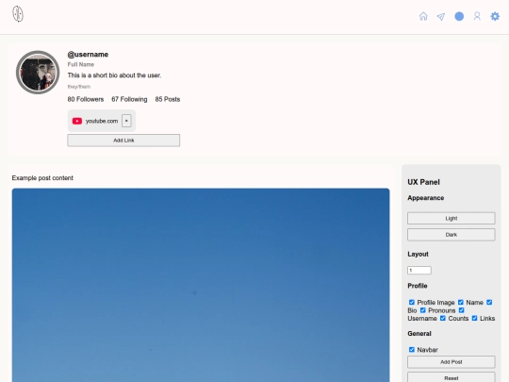Image resolution: width=509 pixels, height=382 pixels.
Task: Toggle the Bio checkbox after the Name label
Action: coord(489,302)
